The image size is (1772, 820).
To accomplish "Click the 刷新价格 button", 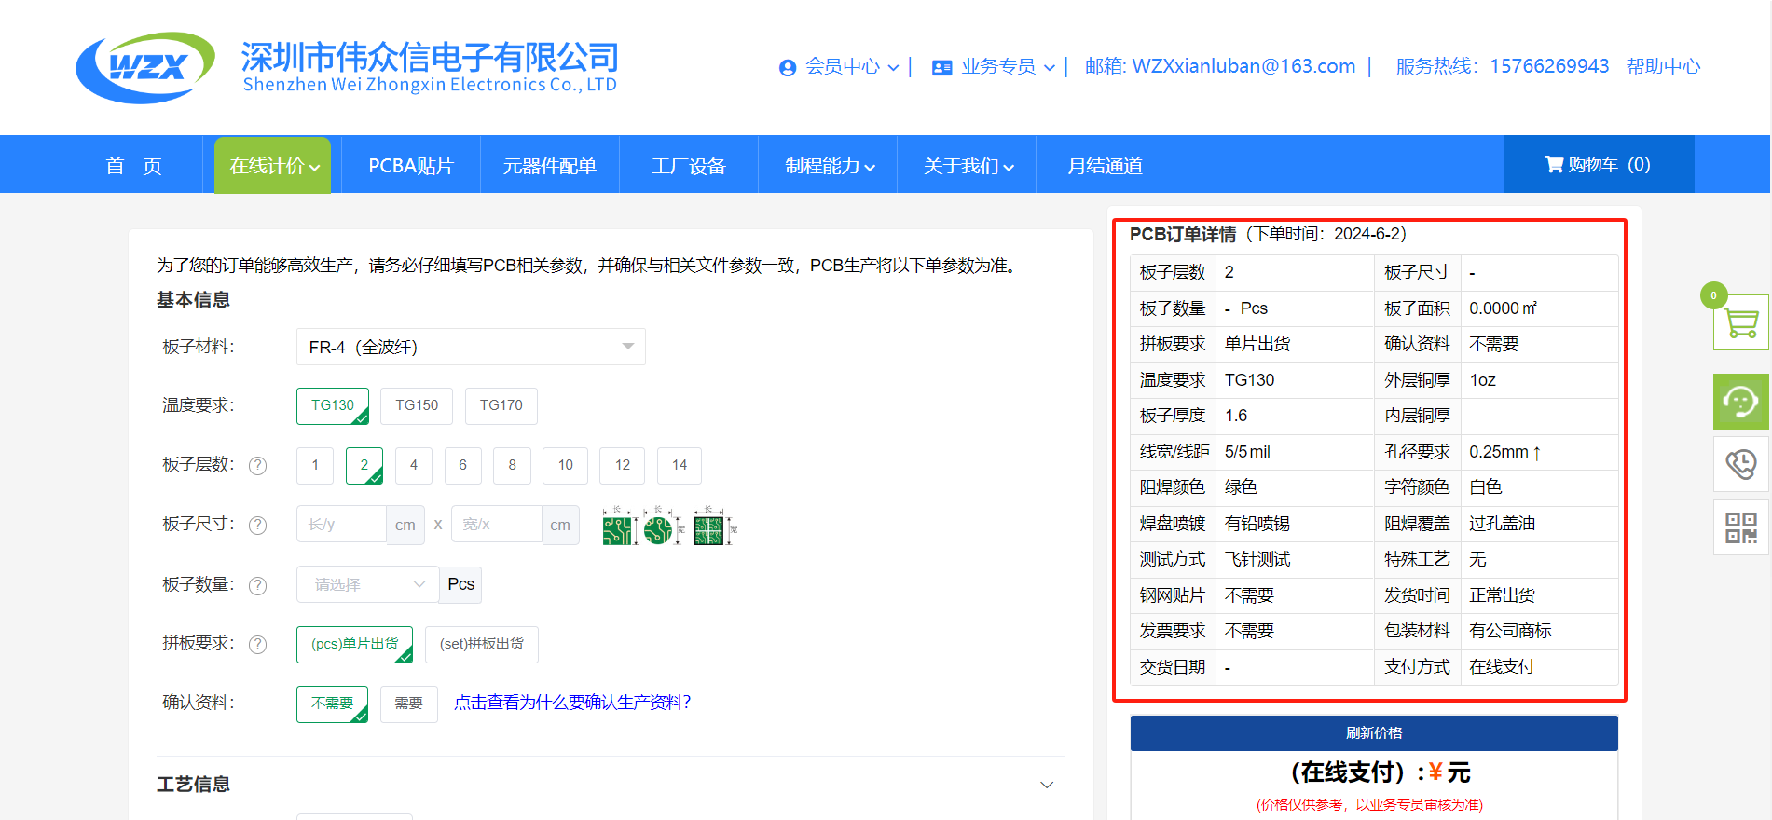I will 1373,733.
